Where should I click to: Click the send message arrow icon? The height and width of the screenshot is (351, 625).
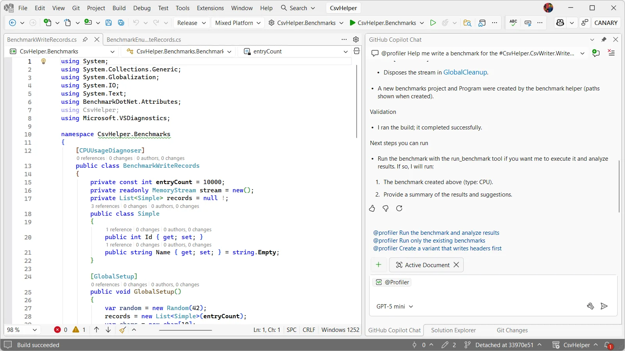(x=604, y=306)
